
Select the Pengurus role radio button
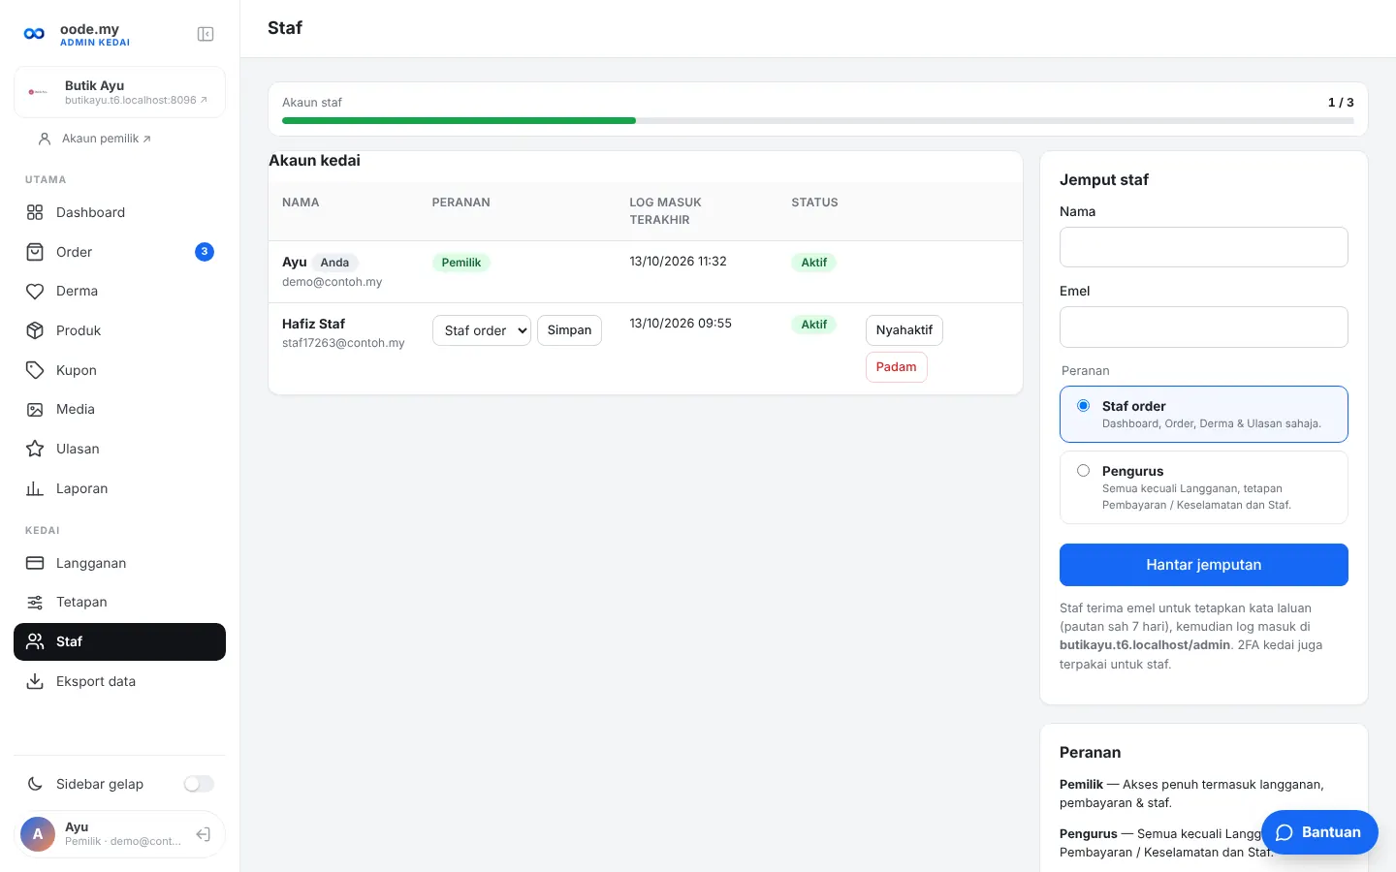1083,471
